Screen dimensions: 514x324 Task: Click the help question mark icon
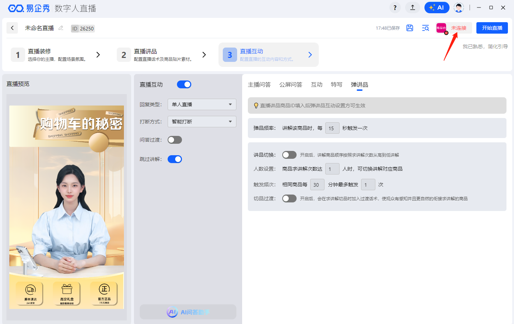point(395,8)
